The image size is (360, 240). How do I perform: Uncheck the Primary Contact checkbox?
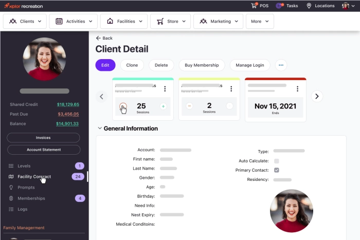(277, 170)
